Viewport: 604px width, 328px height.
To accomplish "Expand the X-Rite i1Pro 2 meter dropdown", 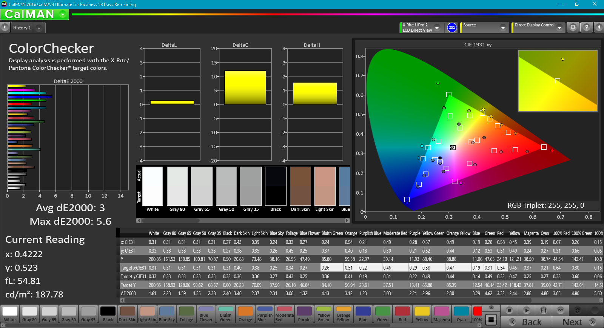I will point(437,28).
